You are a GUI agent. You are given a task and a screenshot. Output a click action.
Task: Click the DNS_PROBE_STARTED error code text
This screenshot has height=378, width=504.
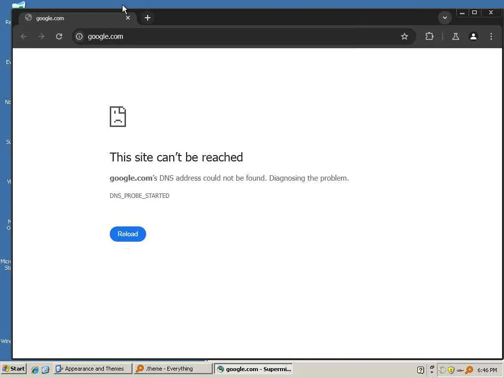coord(139,196)
